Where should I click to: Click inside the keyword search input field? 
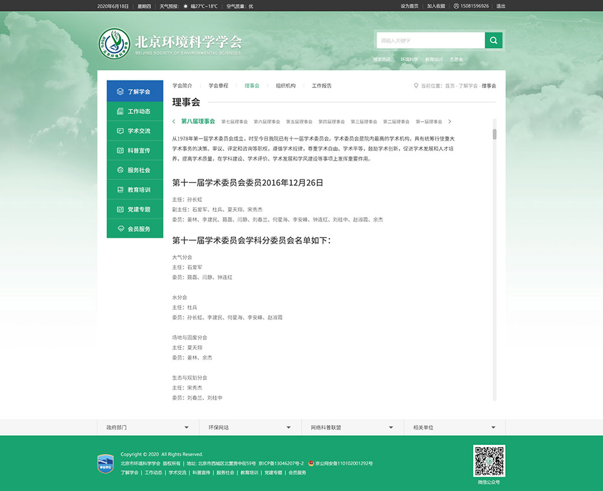428,40
